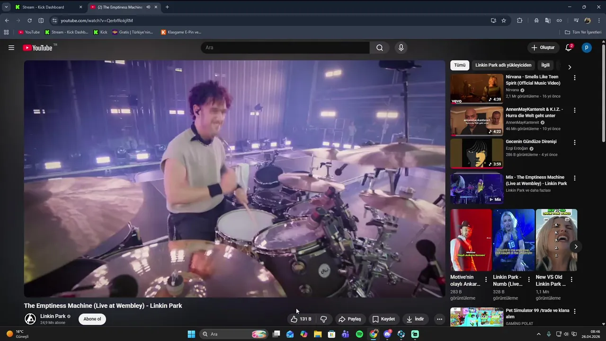
Task: Open the media controls icon in Chrome
Action: (576, 20)
